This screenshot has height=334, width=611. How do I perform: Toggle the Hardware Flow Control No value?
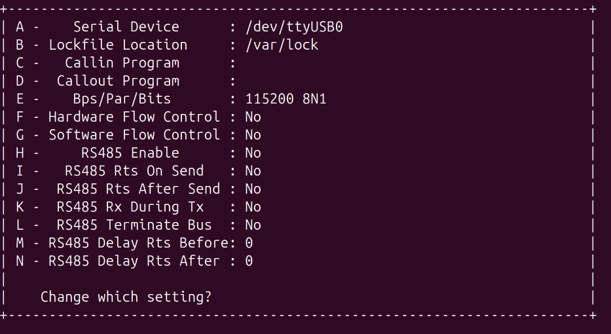point(253,117)
